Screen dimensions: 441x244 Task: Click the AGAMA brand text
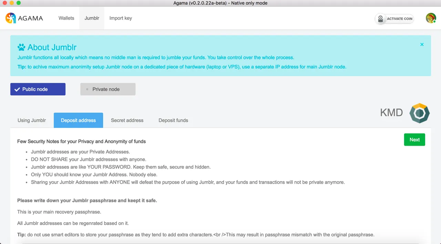[31, 18]
